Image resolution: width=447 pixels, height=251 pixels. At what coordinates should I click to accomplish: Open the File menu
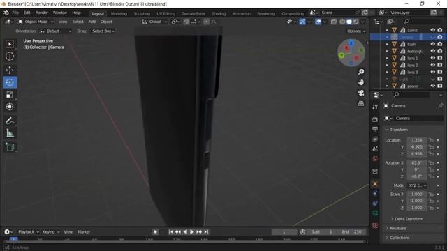coord(15,13)
